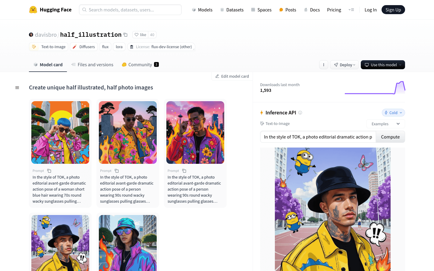Go to Datasets in the top navigation
This screenshot has width=434, height=271.
pyautogui.click(x=232, y=10)
